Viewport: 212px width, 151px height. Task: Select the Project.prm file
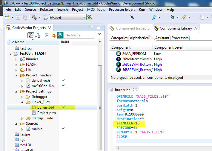(x=46, y=113)
